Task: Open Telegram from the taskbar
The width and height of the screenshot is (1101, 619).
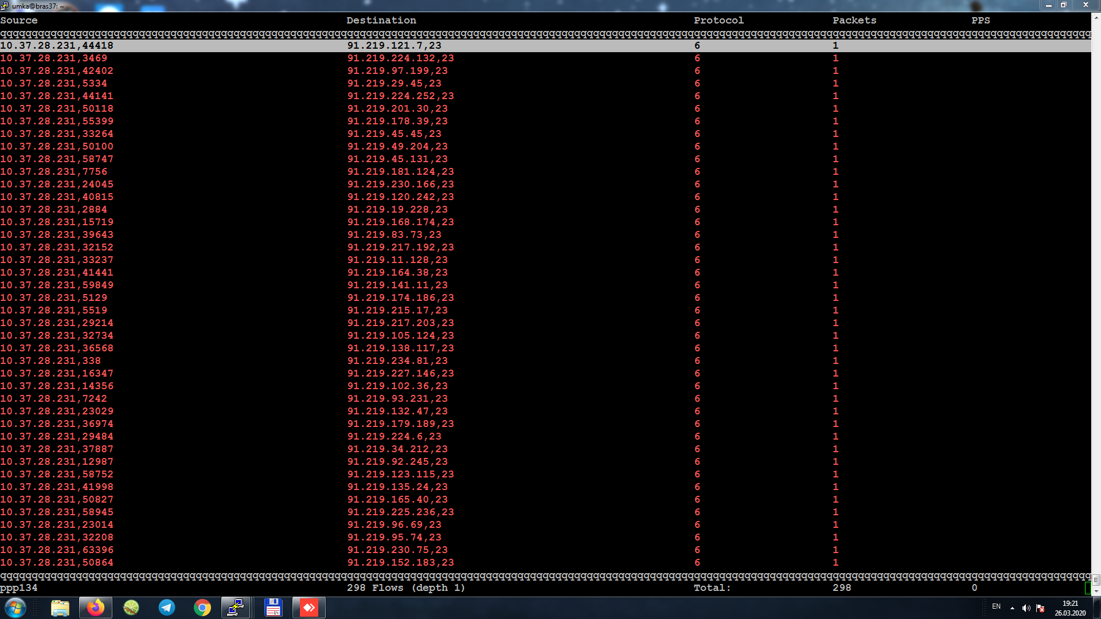Action: pos(167,607)
